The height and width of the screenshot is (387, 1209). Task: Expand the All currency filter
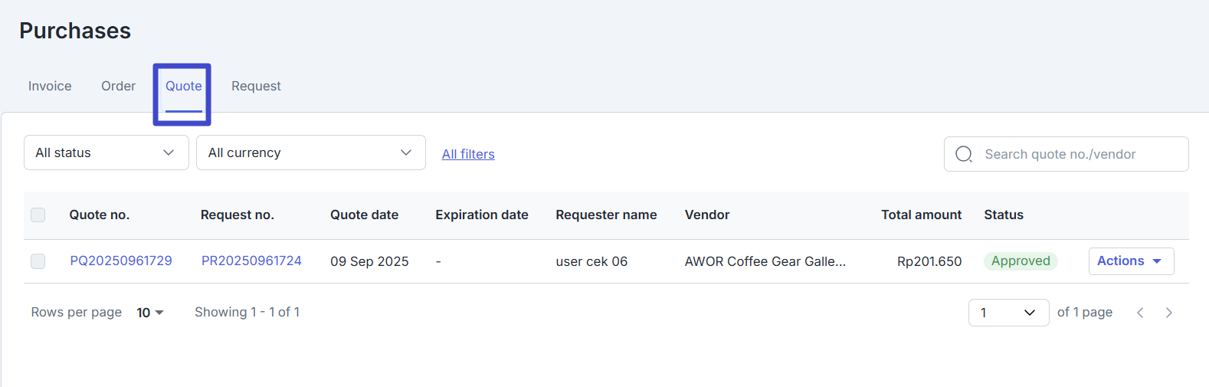[310, 153]
